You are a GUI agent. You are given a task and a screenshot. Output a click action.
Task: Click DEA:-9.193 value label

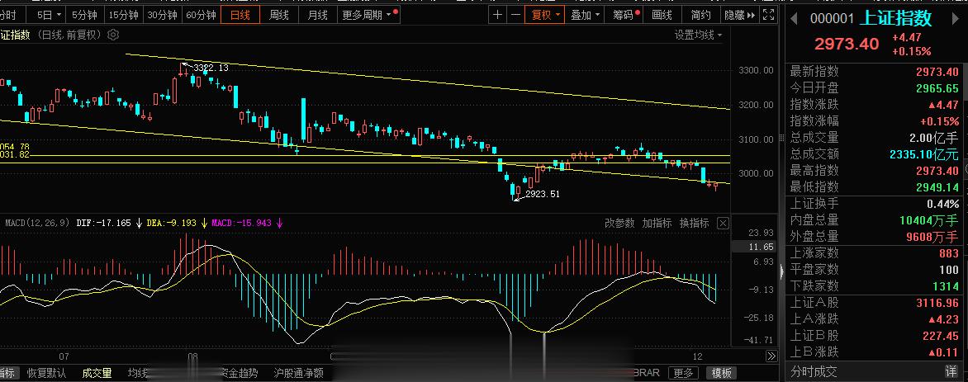tap(171, 223)
